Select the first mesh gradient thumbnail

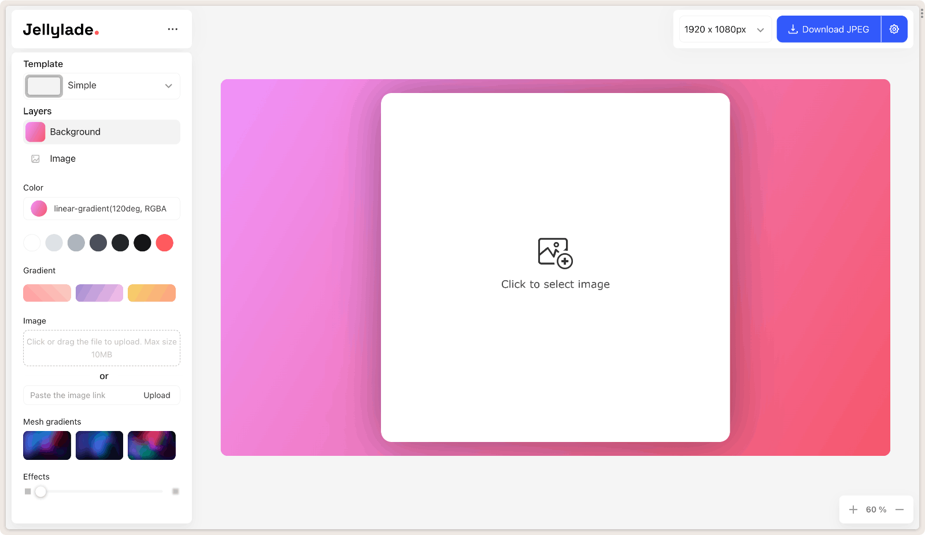pos(47,445)
